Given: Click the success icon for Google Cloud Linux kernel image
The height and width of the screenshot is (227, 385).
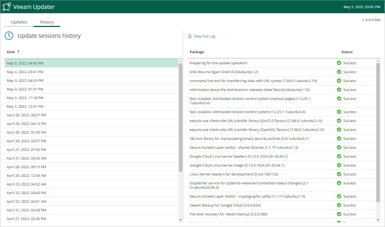Looking at the screenshot, I should (x=339, y=165).
